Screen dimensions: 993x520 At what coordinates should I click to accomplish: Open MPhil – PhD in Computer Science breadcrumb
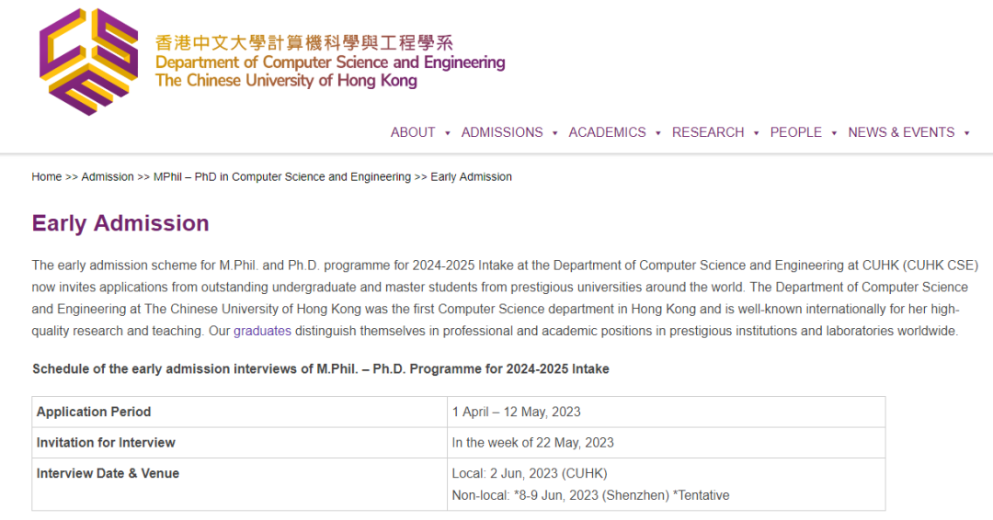[x=281, y=177]
